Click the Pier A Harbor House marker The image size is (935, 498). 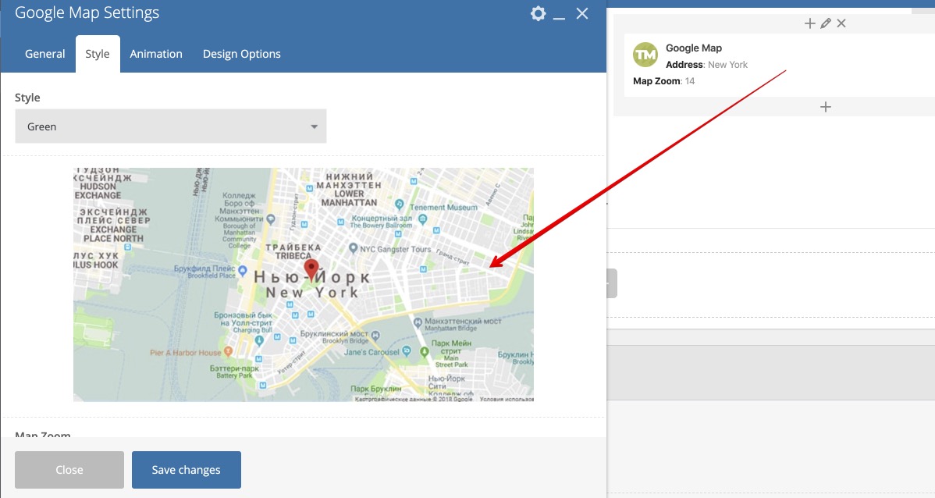coord(228,351)
